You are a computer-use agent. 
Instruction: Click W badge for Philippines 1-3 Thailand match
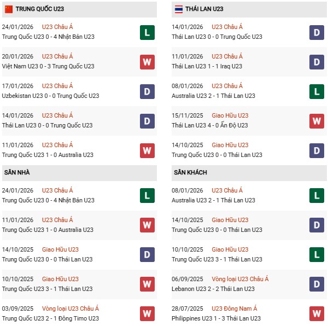point(317,314)
